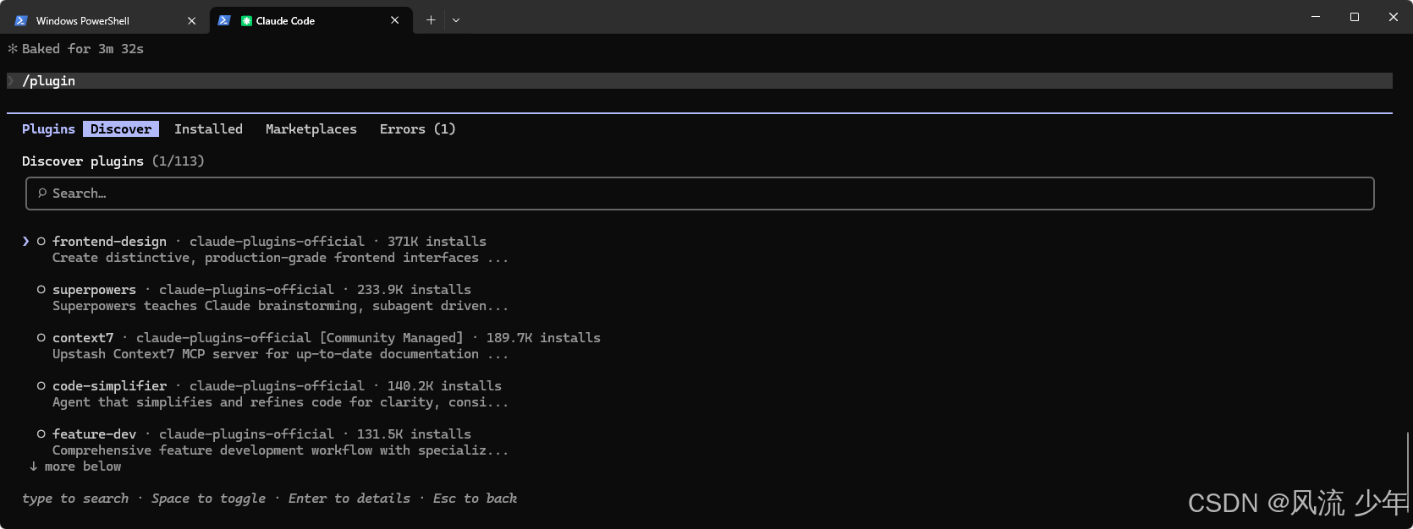Open the Discover plugins tab

pos(121,129)
